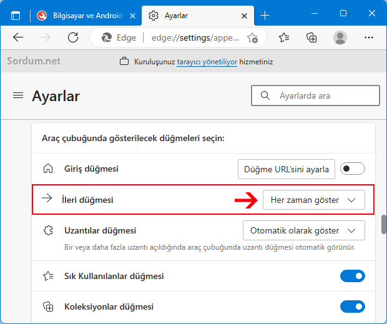This screenshot has height=324, width=387.
Task: Open the hamburger settings menu
Action: 18,96
